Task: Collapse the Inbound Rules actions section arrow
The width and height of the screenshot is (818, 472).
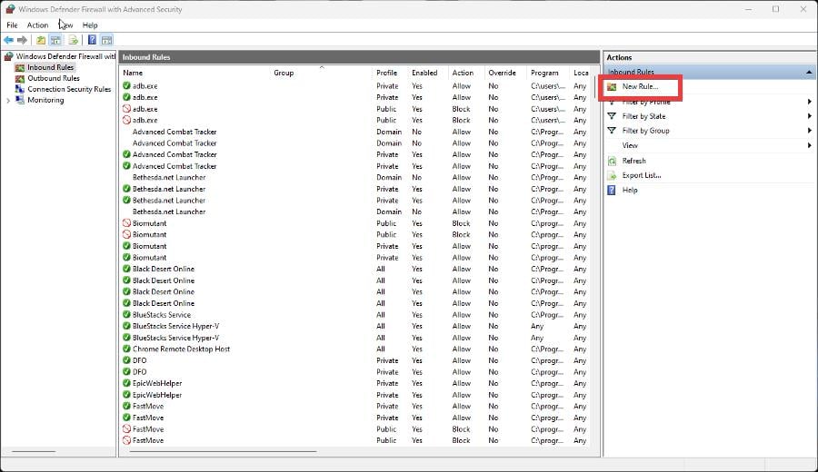Action: coord(809,72)
